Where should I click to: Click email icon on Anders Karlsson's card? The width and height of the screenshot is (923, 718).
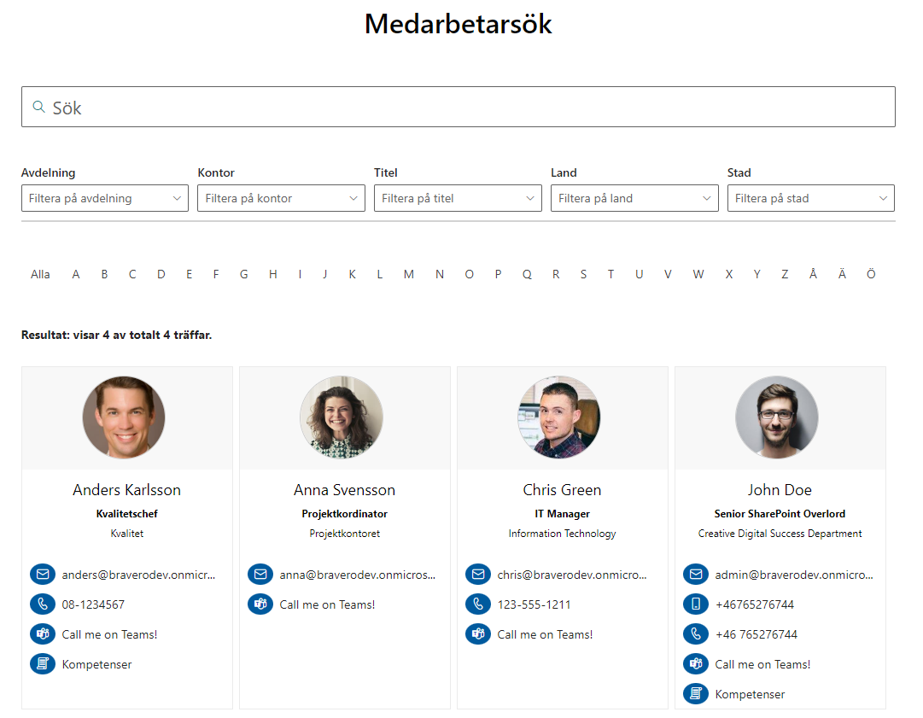click(x=43, y=574)
